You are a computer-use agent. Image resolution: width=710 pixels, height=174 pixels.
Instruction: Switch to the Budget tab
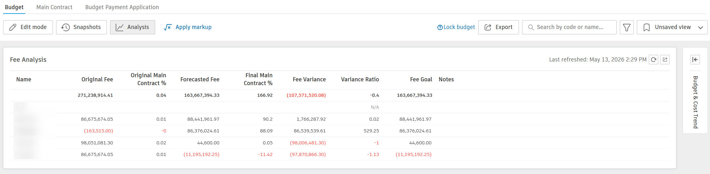coord(14,7)
